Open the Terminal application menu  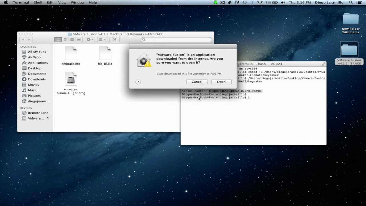21,3
